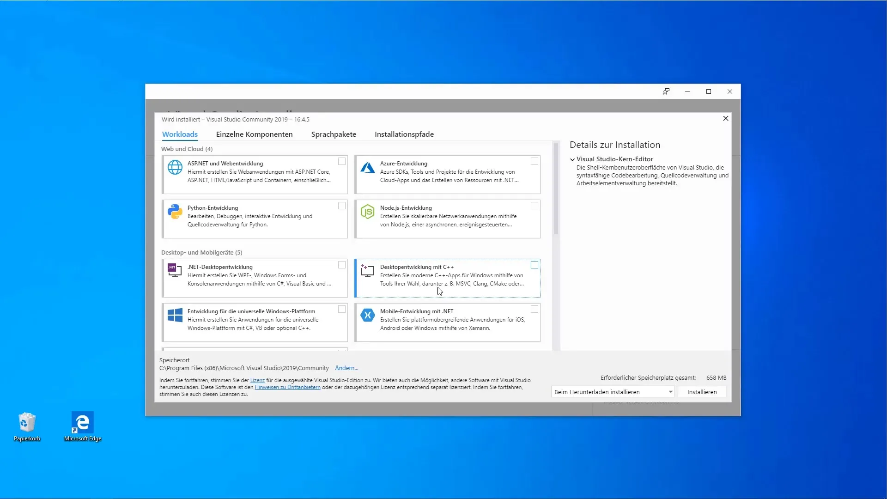Open 'Beim Herunterladen installieren' dropdown
The height and width of the screenshot is (499, 887).
[613, 392]
